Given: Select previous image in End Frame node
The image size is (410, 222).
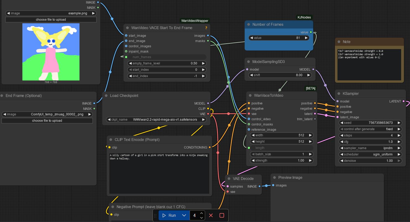Looking at the screenshot, I should coord(5,114).
